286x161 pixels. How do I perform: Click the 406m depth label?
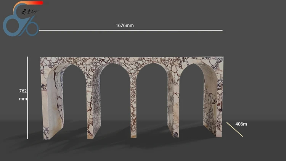click(x=241, y=124)
